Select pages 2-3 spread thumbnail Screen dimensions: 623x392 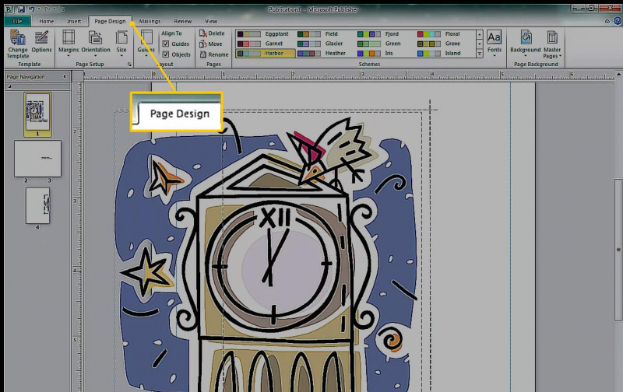pyautogui.click(x=37, y=159)
